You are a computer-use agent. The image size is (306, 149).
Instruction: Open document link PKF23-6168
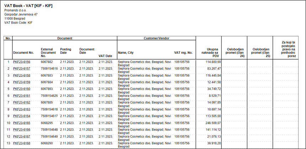pos(22,143)
